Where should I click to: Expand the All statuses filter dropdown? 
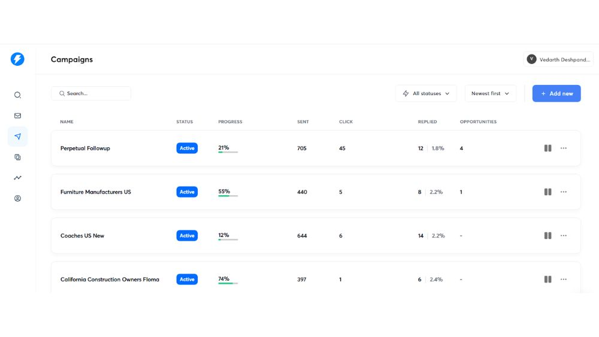pyautogui.click(x=426, y=93)
